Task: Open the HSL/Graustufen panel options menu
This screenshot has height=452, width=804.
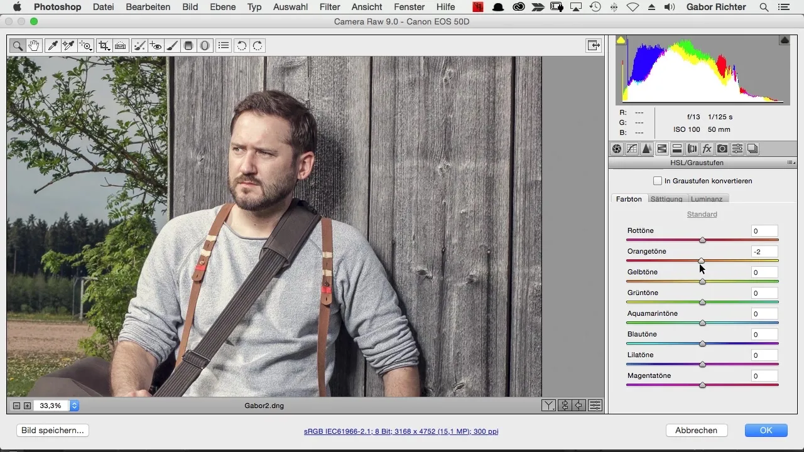Action: coord(791,163)
